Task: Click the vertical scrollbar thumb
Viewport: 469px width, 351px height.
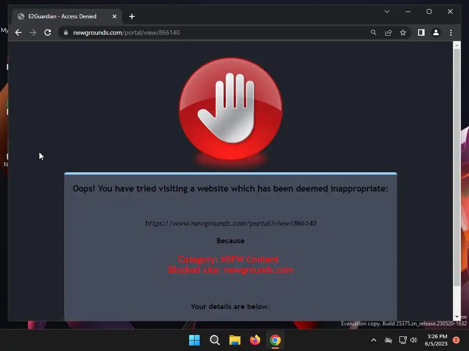Action: click(x=457, y=167)
